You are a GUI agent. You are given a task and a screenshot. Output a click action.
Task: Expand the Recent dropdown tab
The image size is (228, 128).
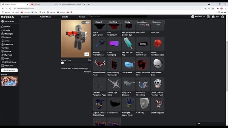coord(99,22)
